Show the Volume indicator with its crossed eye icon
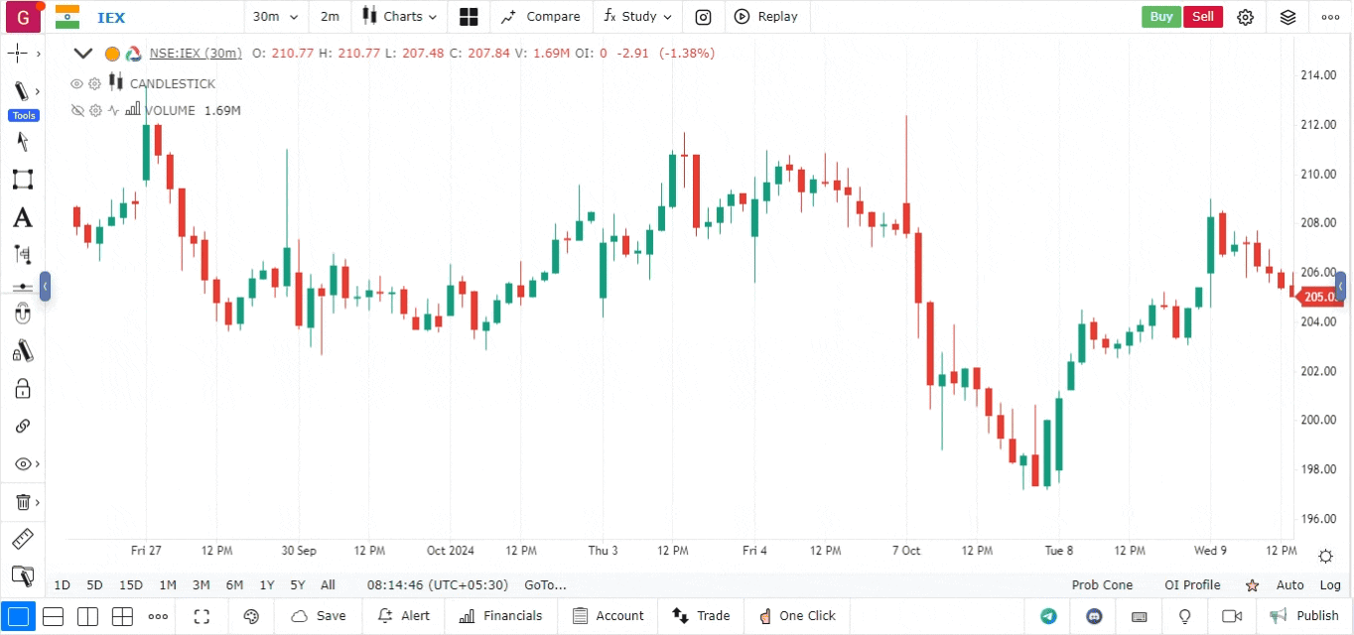The height and width of the screenshot is (635, 1354). [76, 110]
